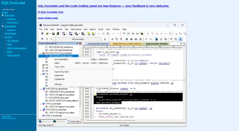Collapse the PACKAGE BODY pkg_example node
Screen dimensions: 239x131
point(40,53)
